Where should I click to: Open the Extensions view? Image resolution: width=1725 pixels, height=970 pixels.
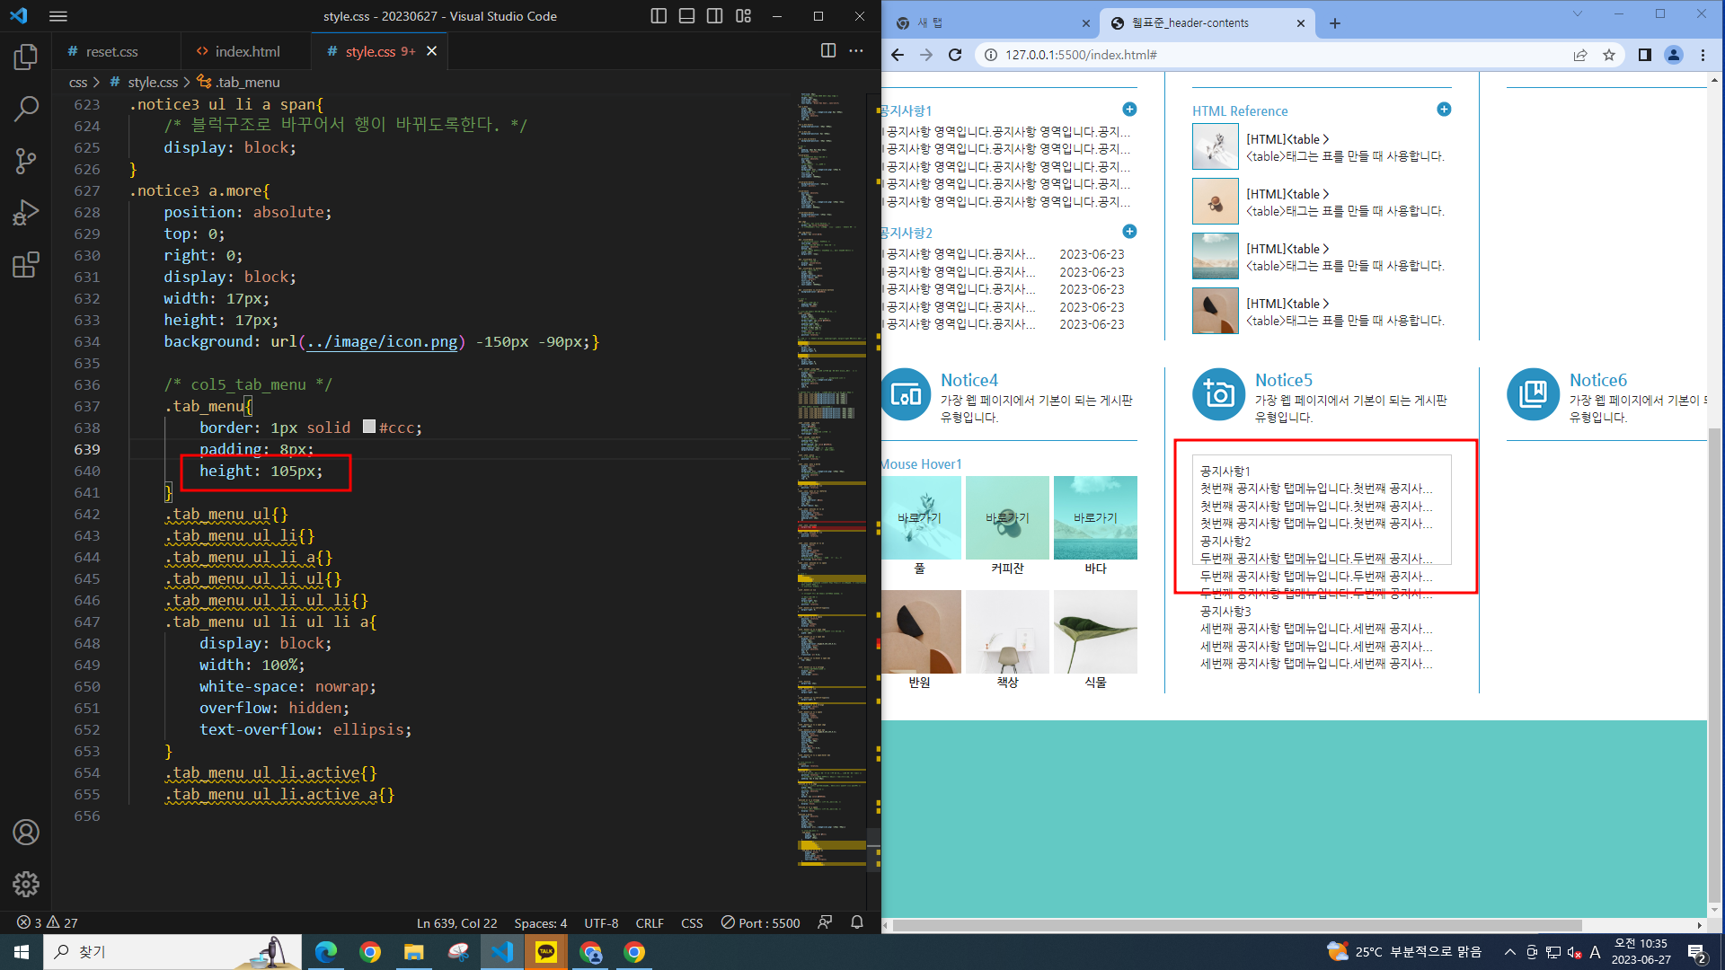[26, 265]
